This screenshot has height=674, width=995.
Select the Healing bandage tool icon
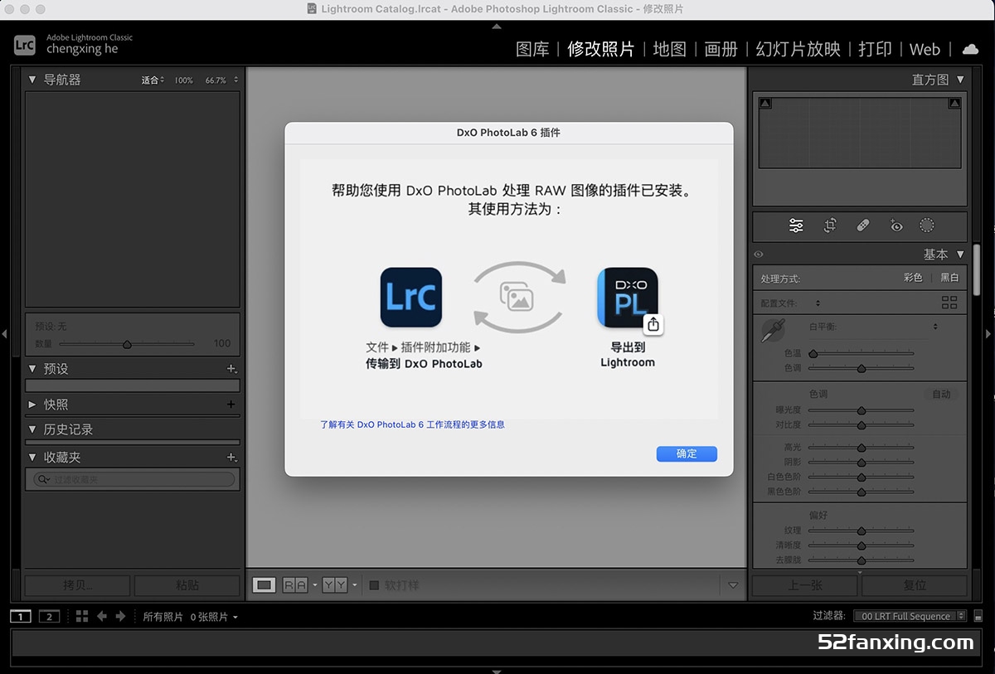[x=862, y=225]
